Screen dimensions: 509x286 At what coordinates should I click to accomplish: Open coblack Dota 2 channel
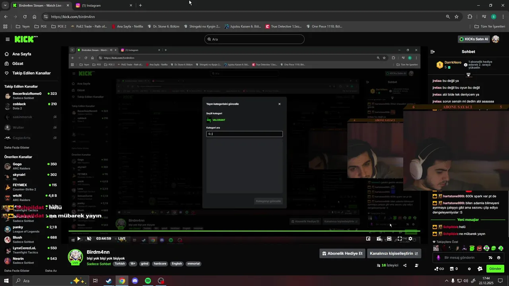pyautogui.click(x=30, y=106)
